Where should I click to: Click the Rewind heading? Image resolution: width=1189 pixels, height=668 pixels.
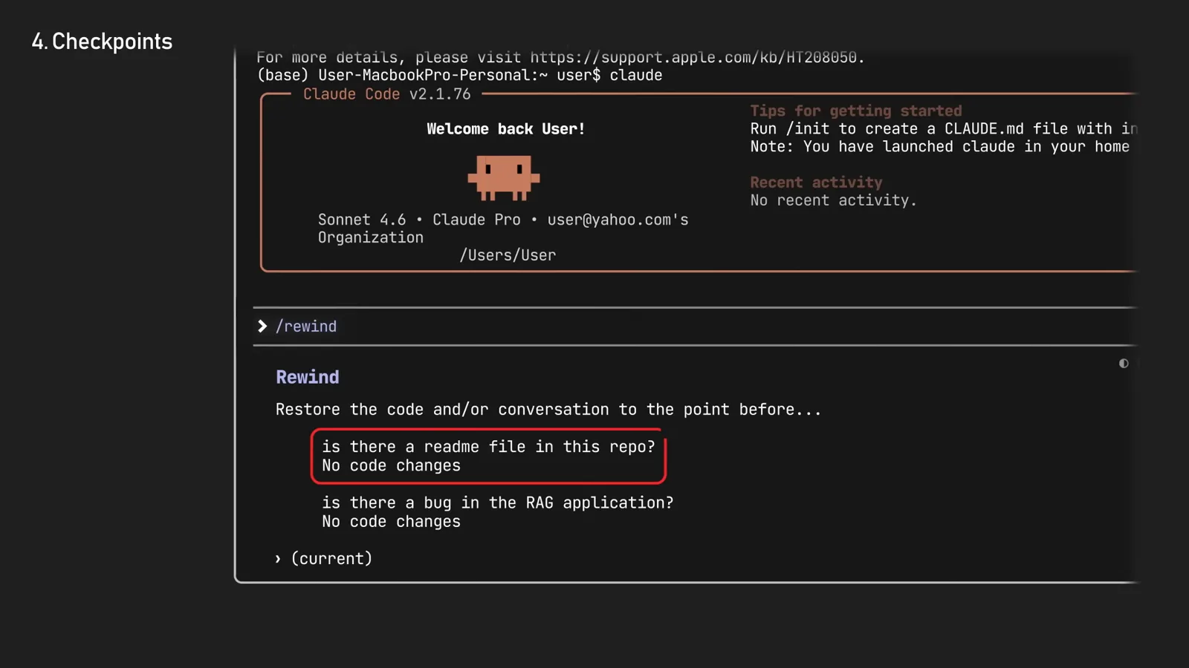pos(308,377)
